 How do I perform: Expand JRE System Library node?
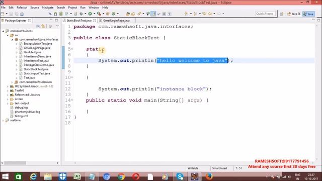tap(8, 86)
